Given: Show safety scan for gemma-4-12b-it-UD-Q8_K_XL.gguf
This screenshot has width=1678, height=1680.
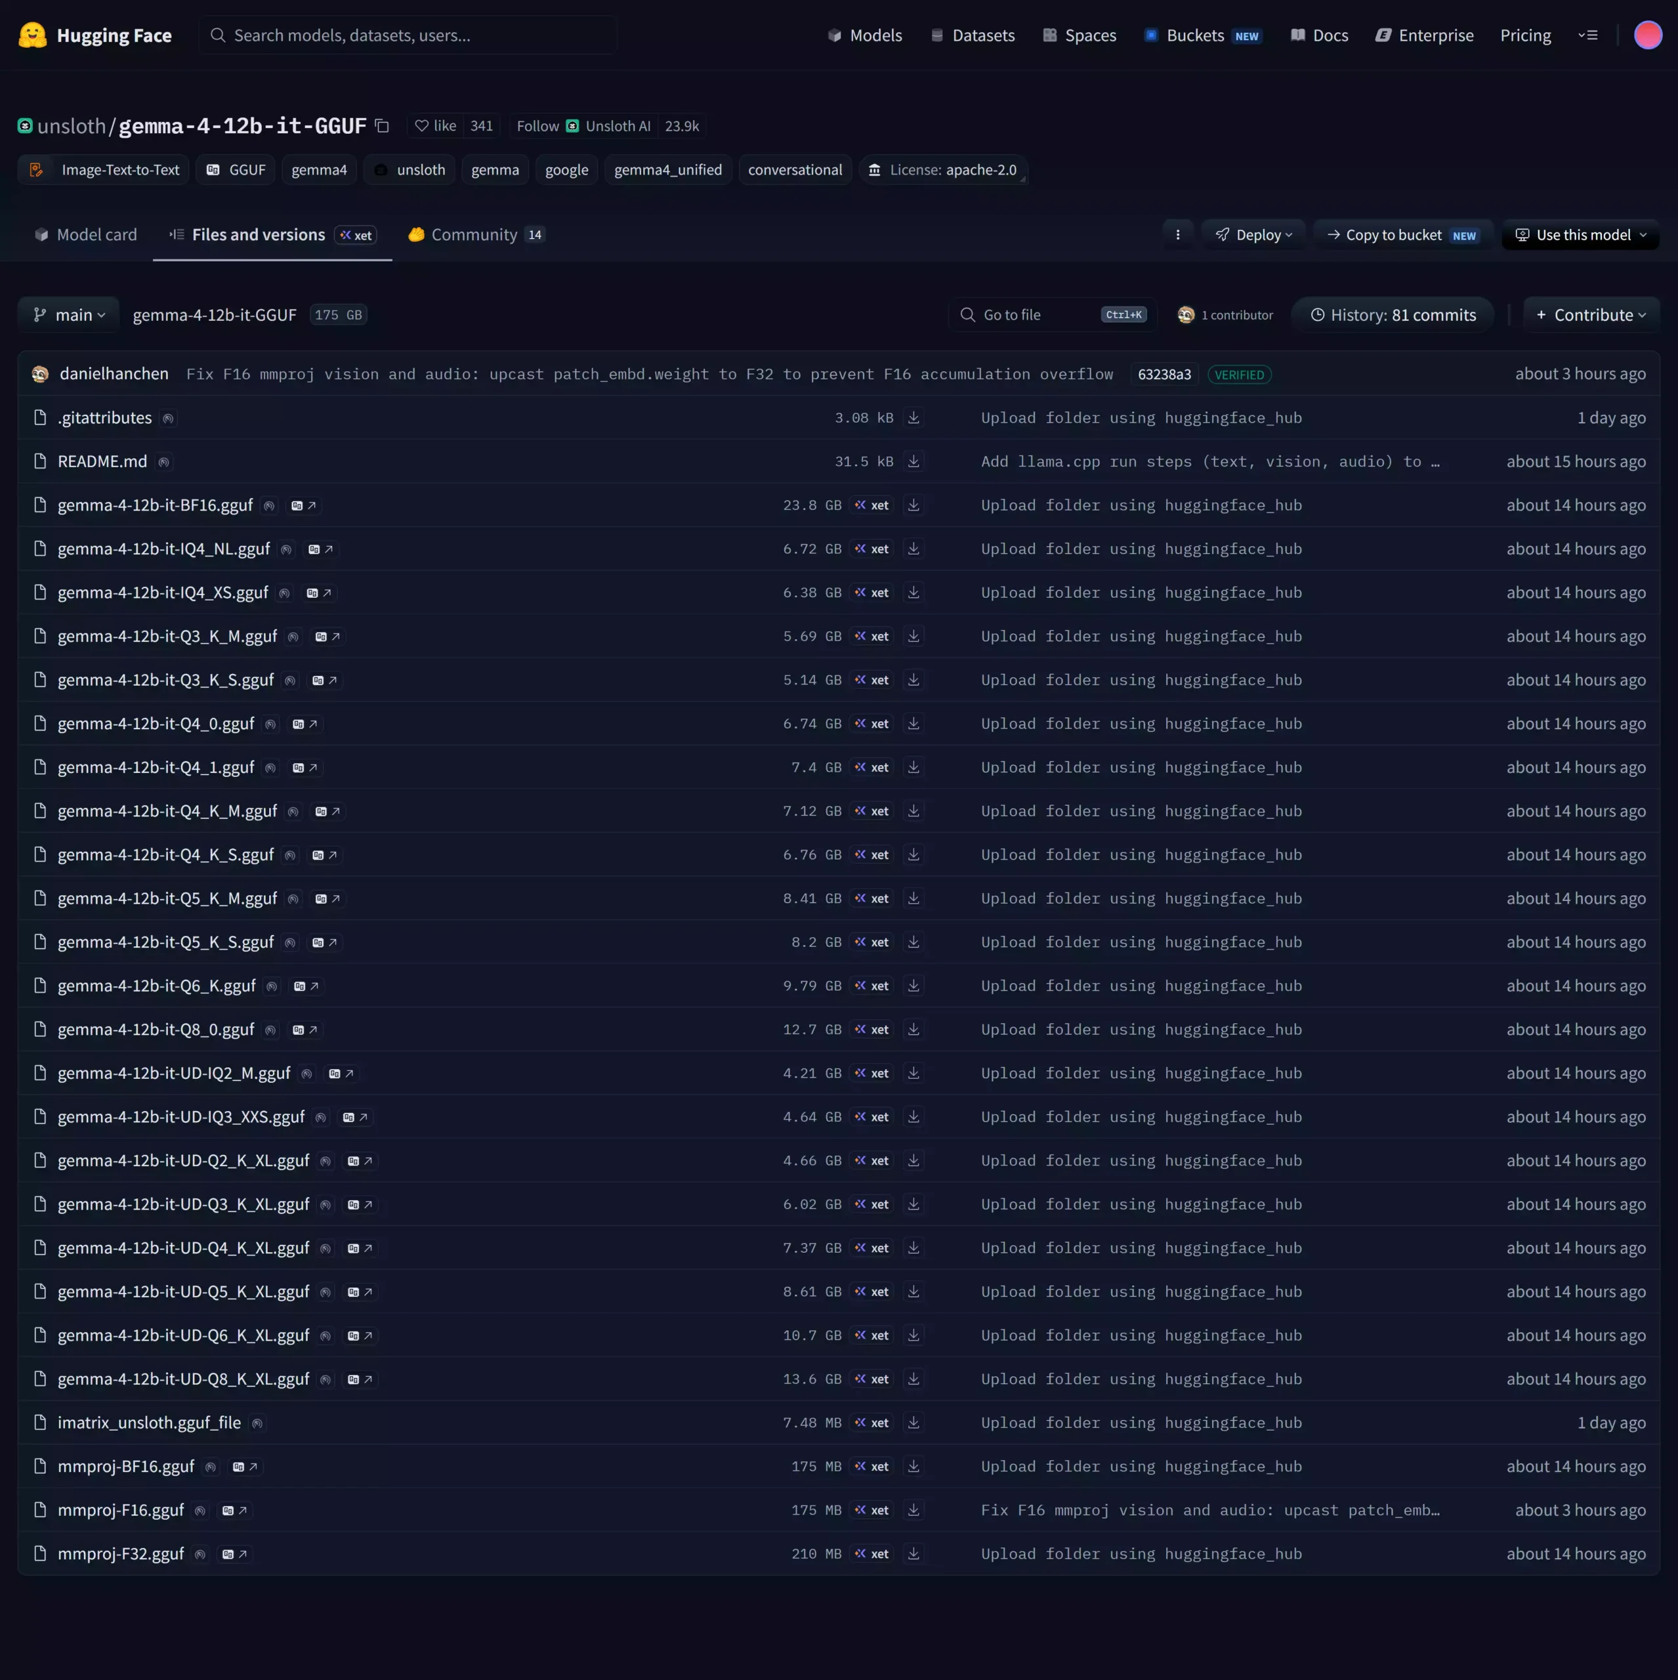Looking at the screenshot, I should (325, 1379).
